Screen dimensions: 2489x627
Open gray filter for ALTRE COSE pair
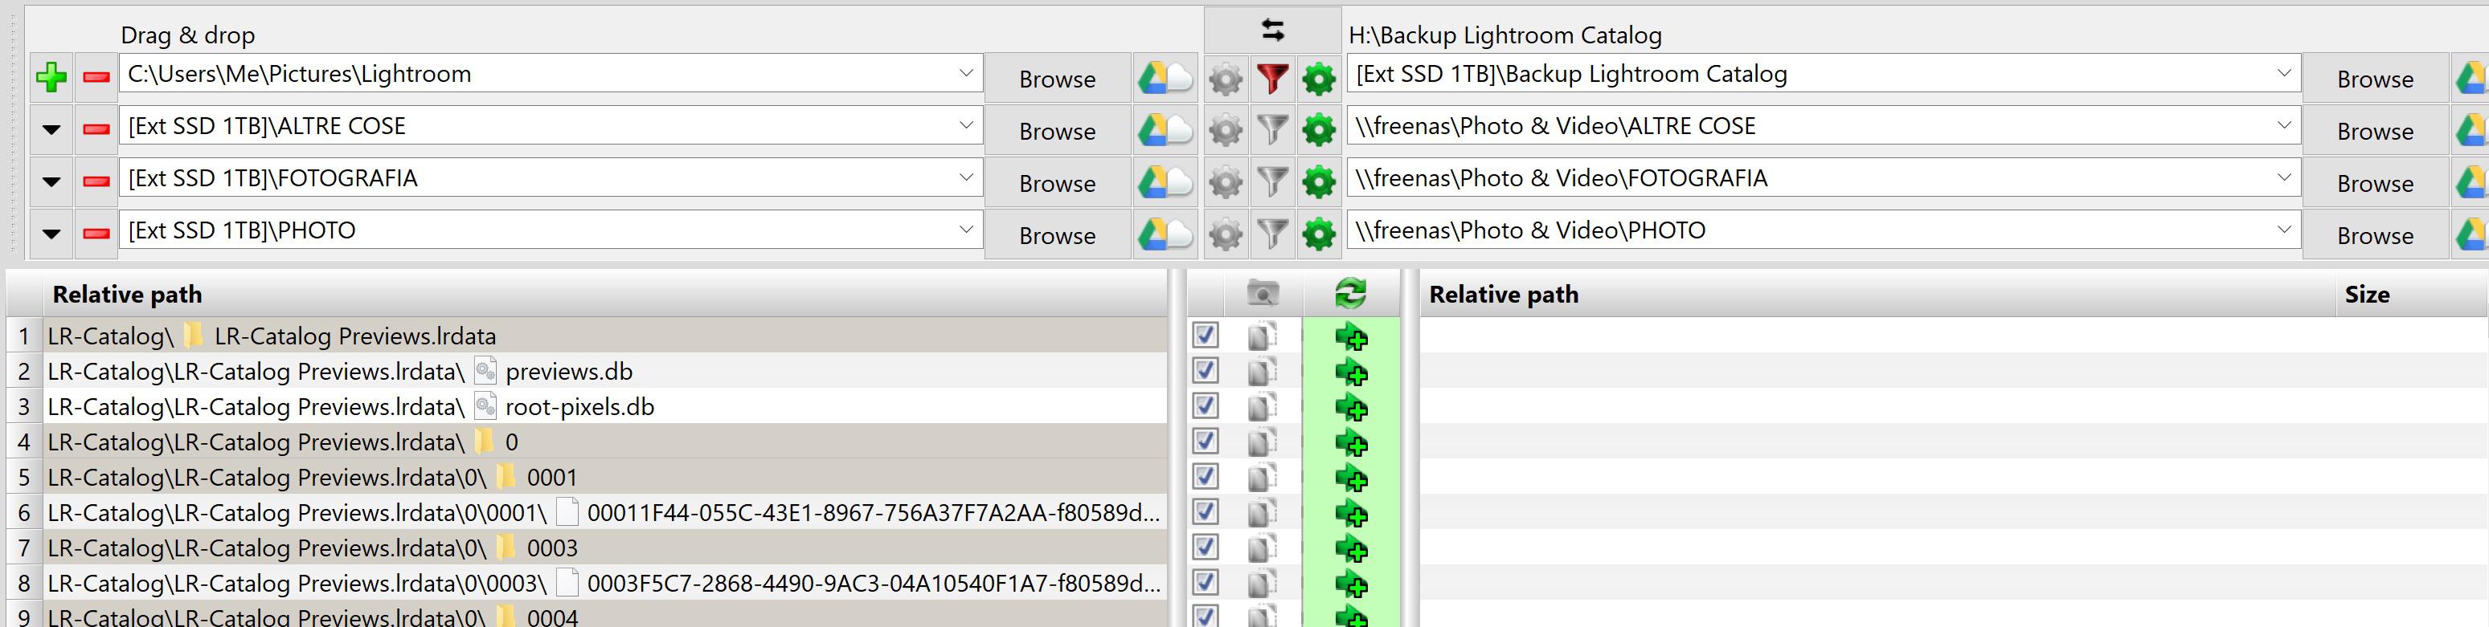pyautogui.click(x=1272, y=130)
